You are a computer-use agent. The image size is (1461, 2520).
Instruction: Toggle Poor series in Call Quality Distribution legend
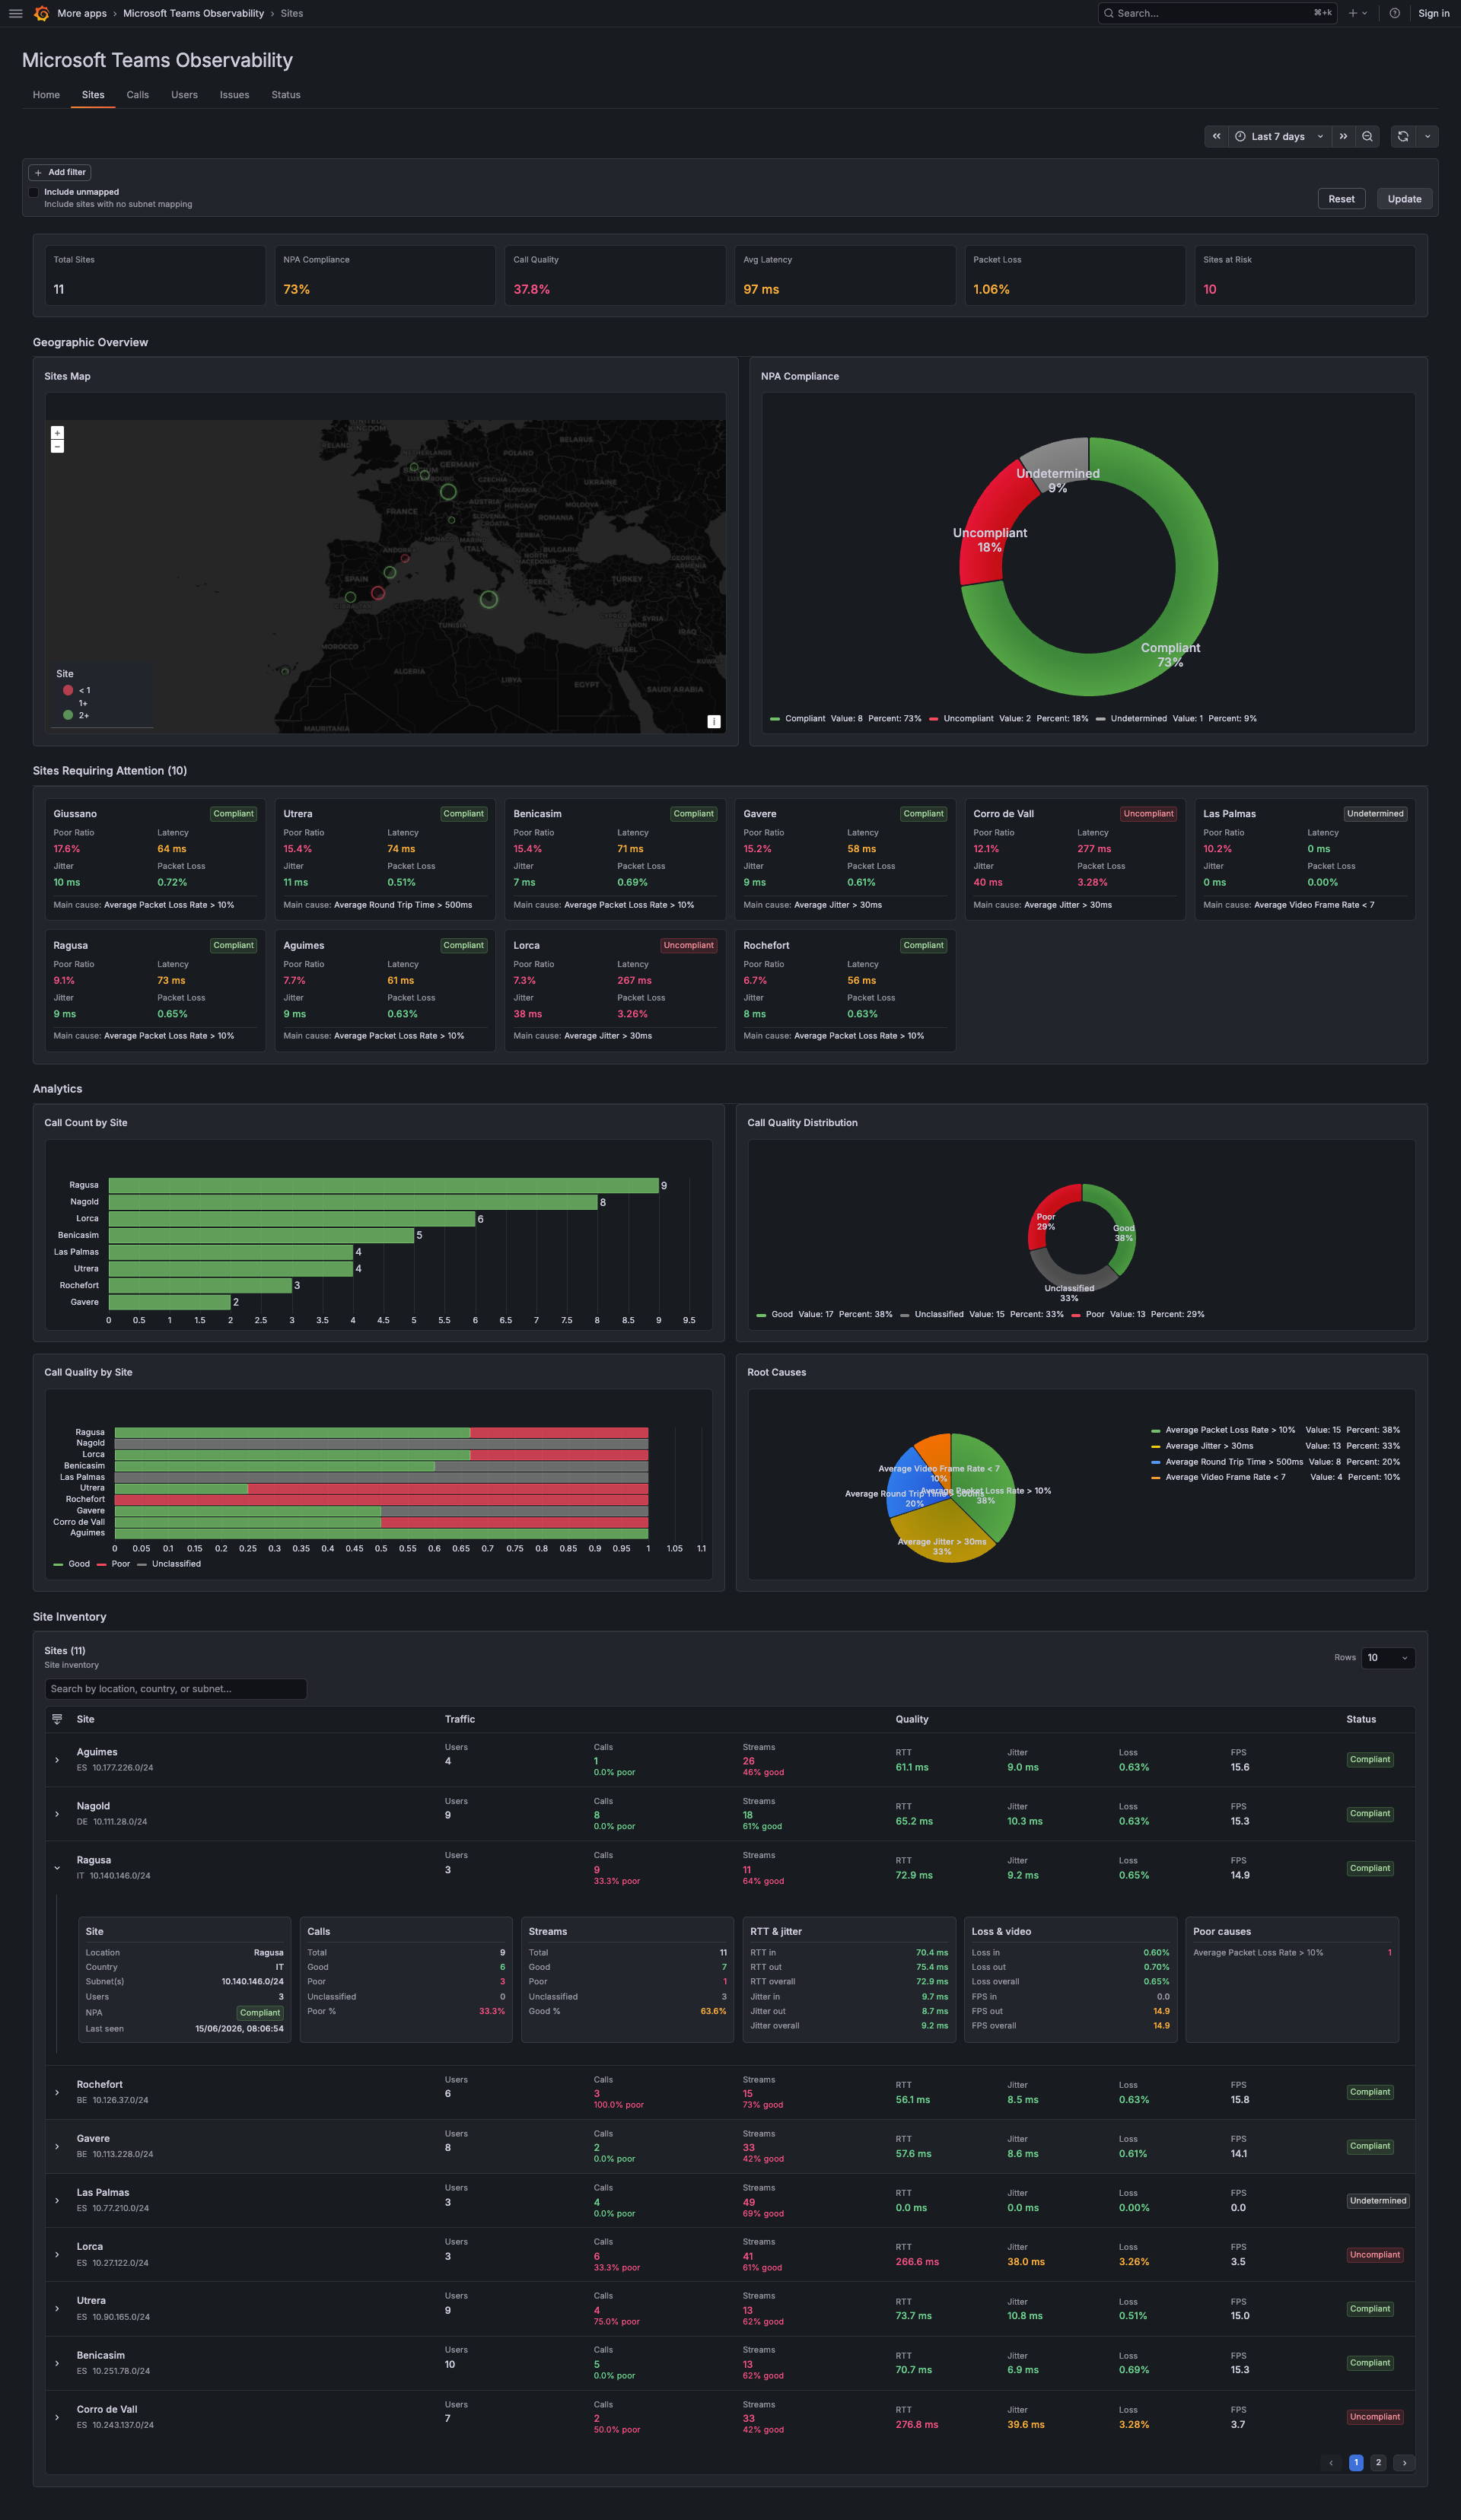(1095, 1315)
